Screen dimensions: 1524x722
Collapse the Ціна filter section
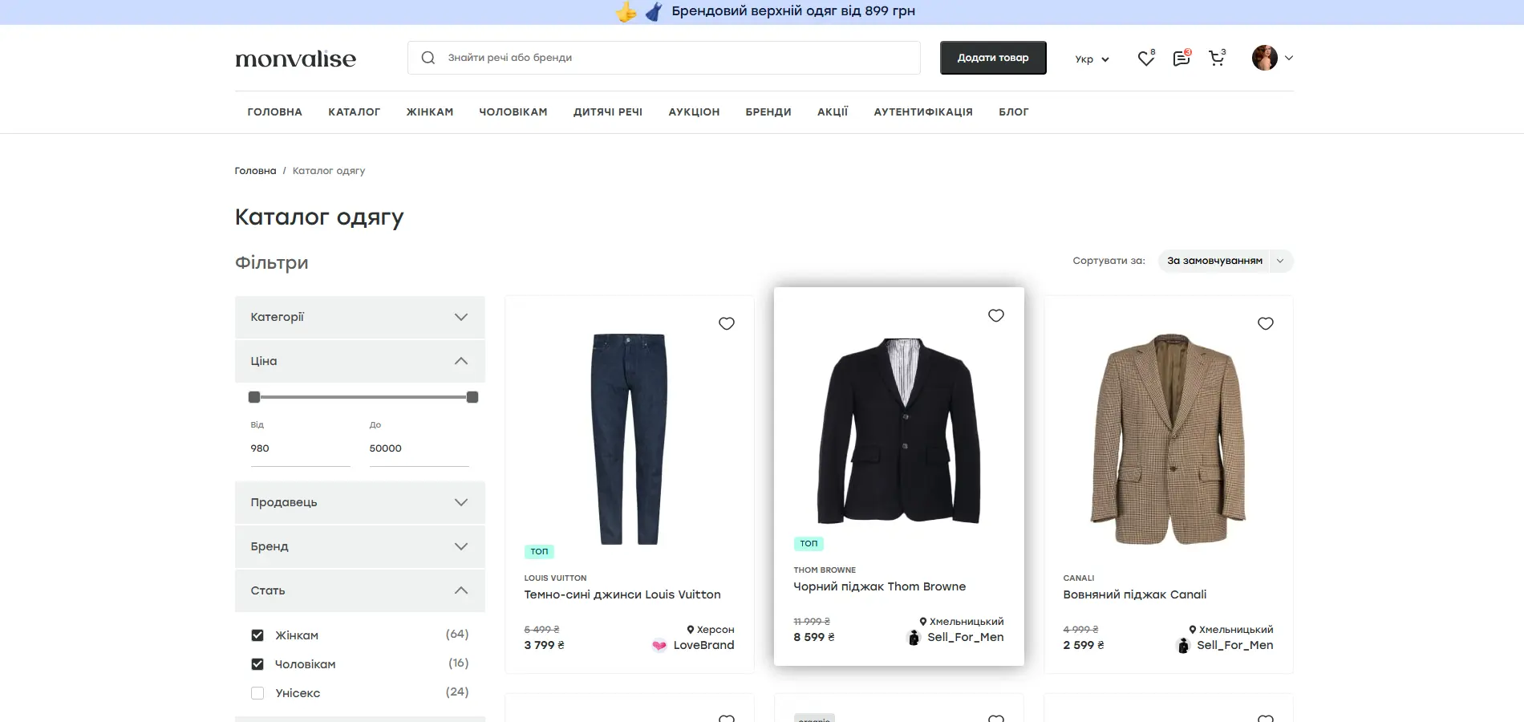(x=360, y=361)
